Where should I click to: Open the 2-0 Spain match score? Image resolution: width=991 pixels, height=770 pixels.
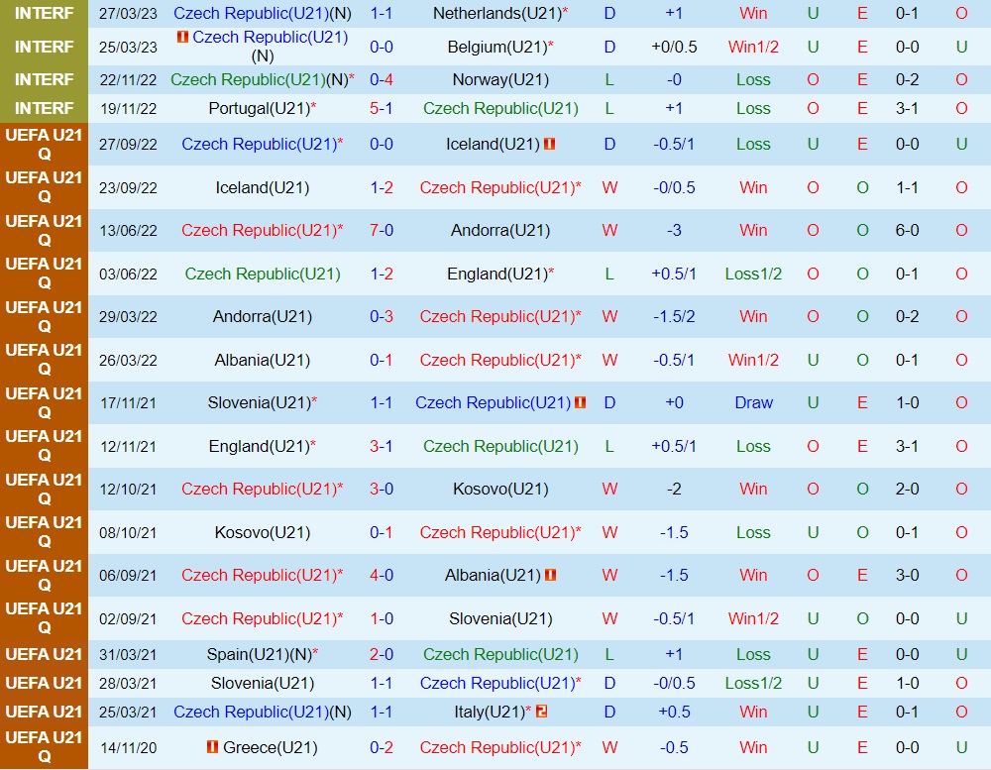[382, 654]
